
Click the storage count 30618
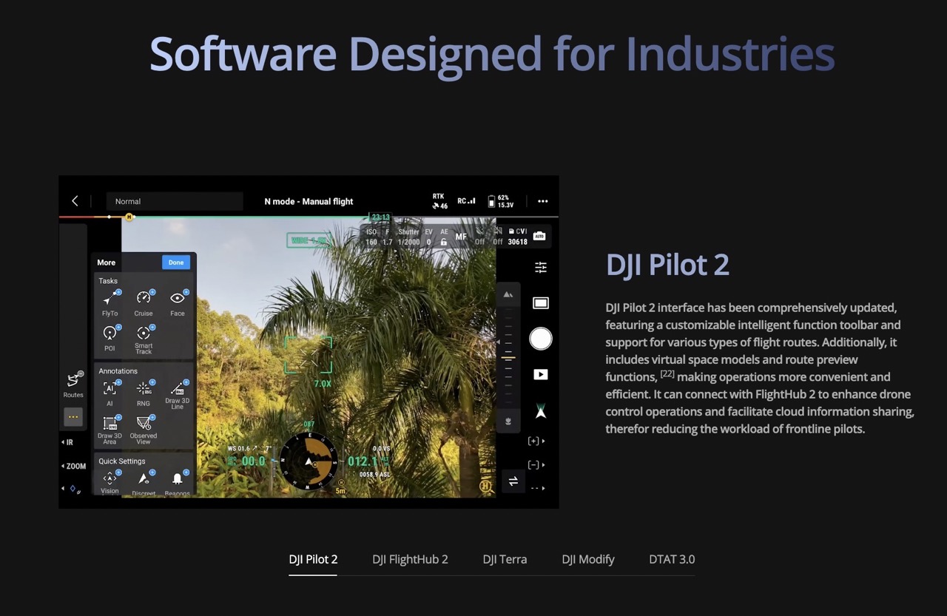[518, 242]
